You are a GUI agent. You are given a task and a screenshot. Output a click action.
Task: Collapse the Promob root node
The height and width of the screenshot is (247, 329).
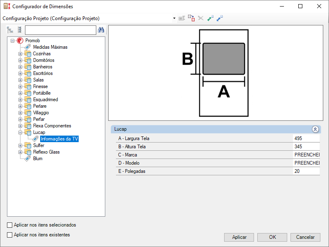coord(13,41)
